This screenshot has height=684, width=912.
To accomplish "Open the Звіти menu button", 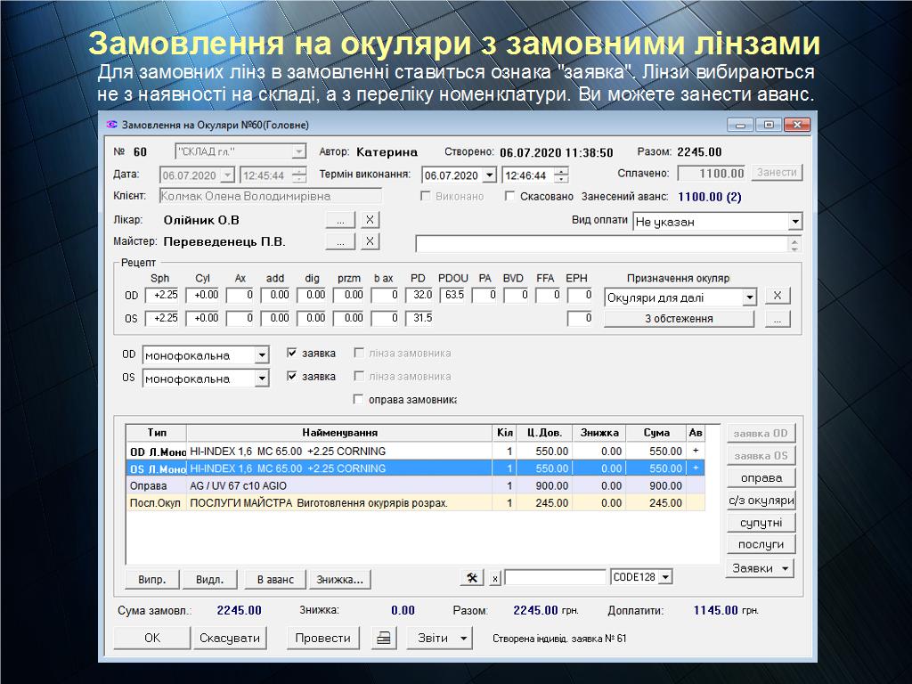I will pyautogui.click(x=440, y=639).
